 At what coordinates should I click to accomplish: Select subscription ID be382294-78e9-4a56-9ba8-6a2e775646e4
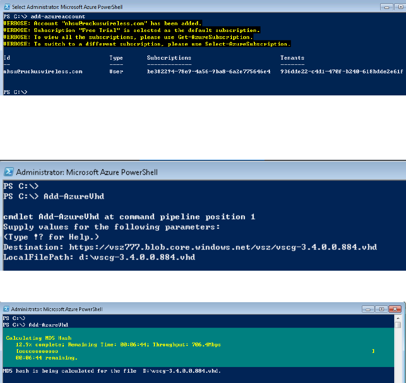209,71
